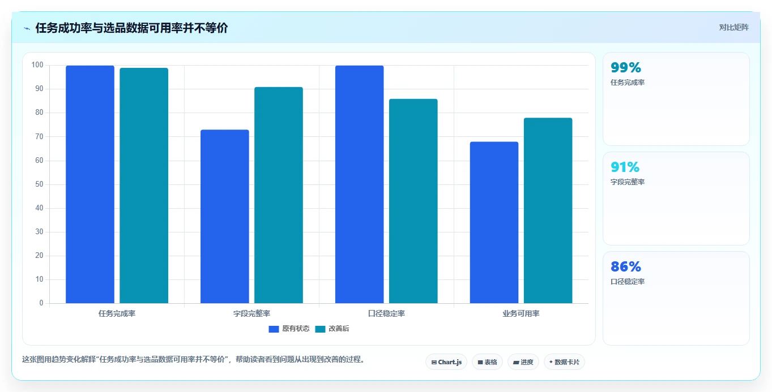Toggle the 改善后 legend item
The image size is (772, 392).
coord(332,329)
